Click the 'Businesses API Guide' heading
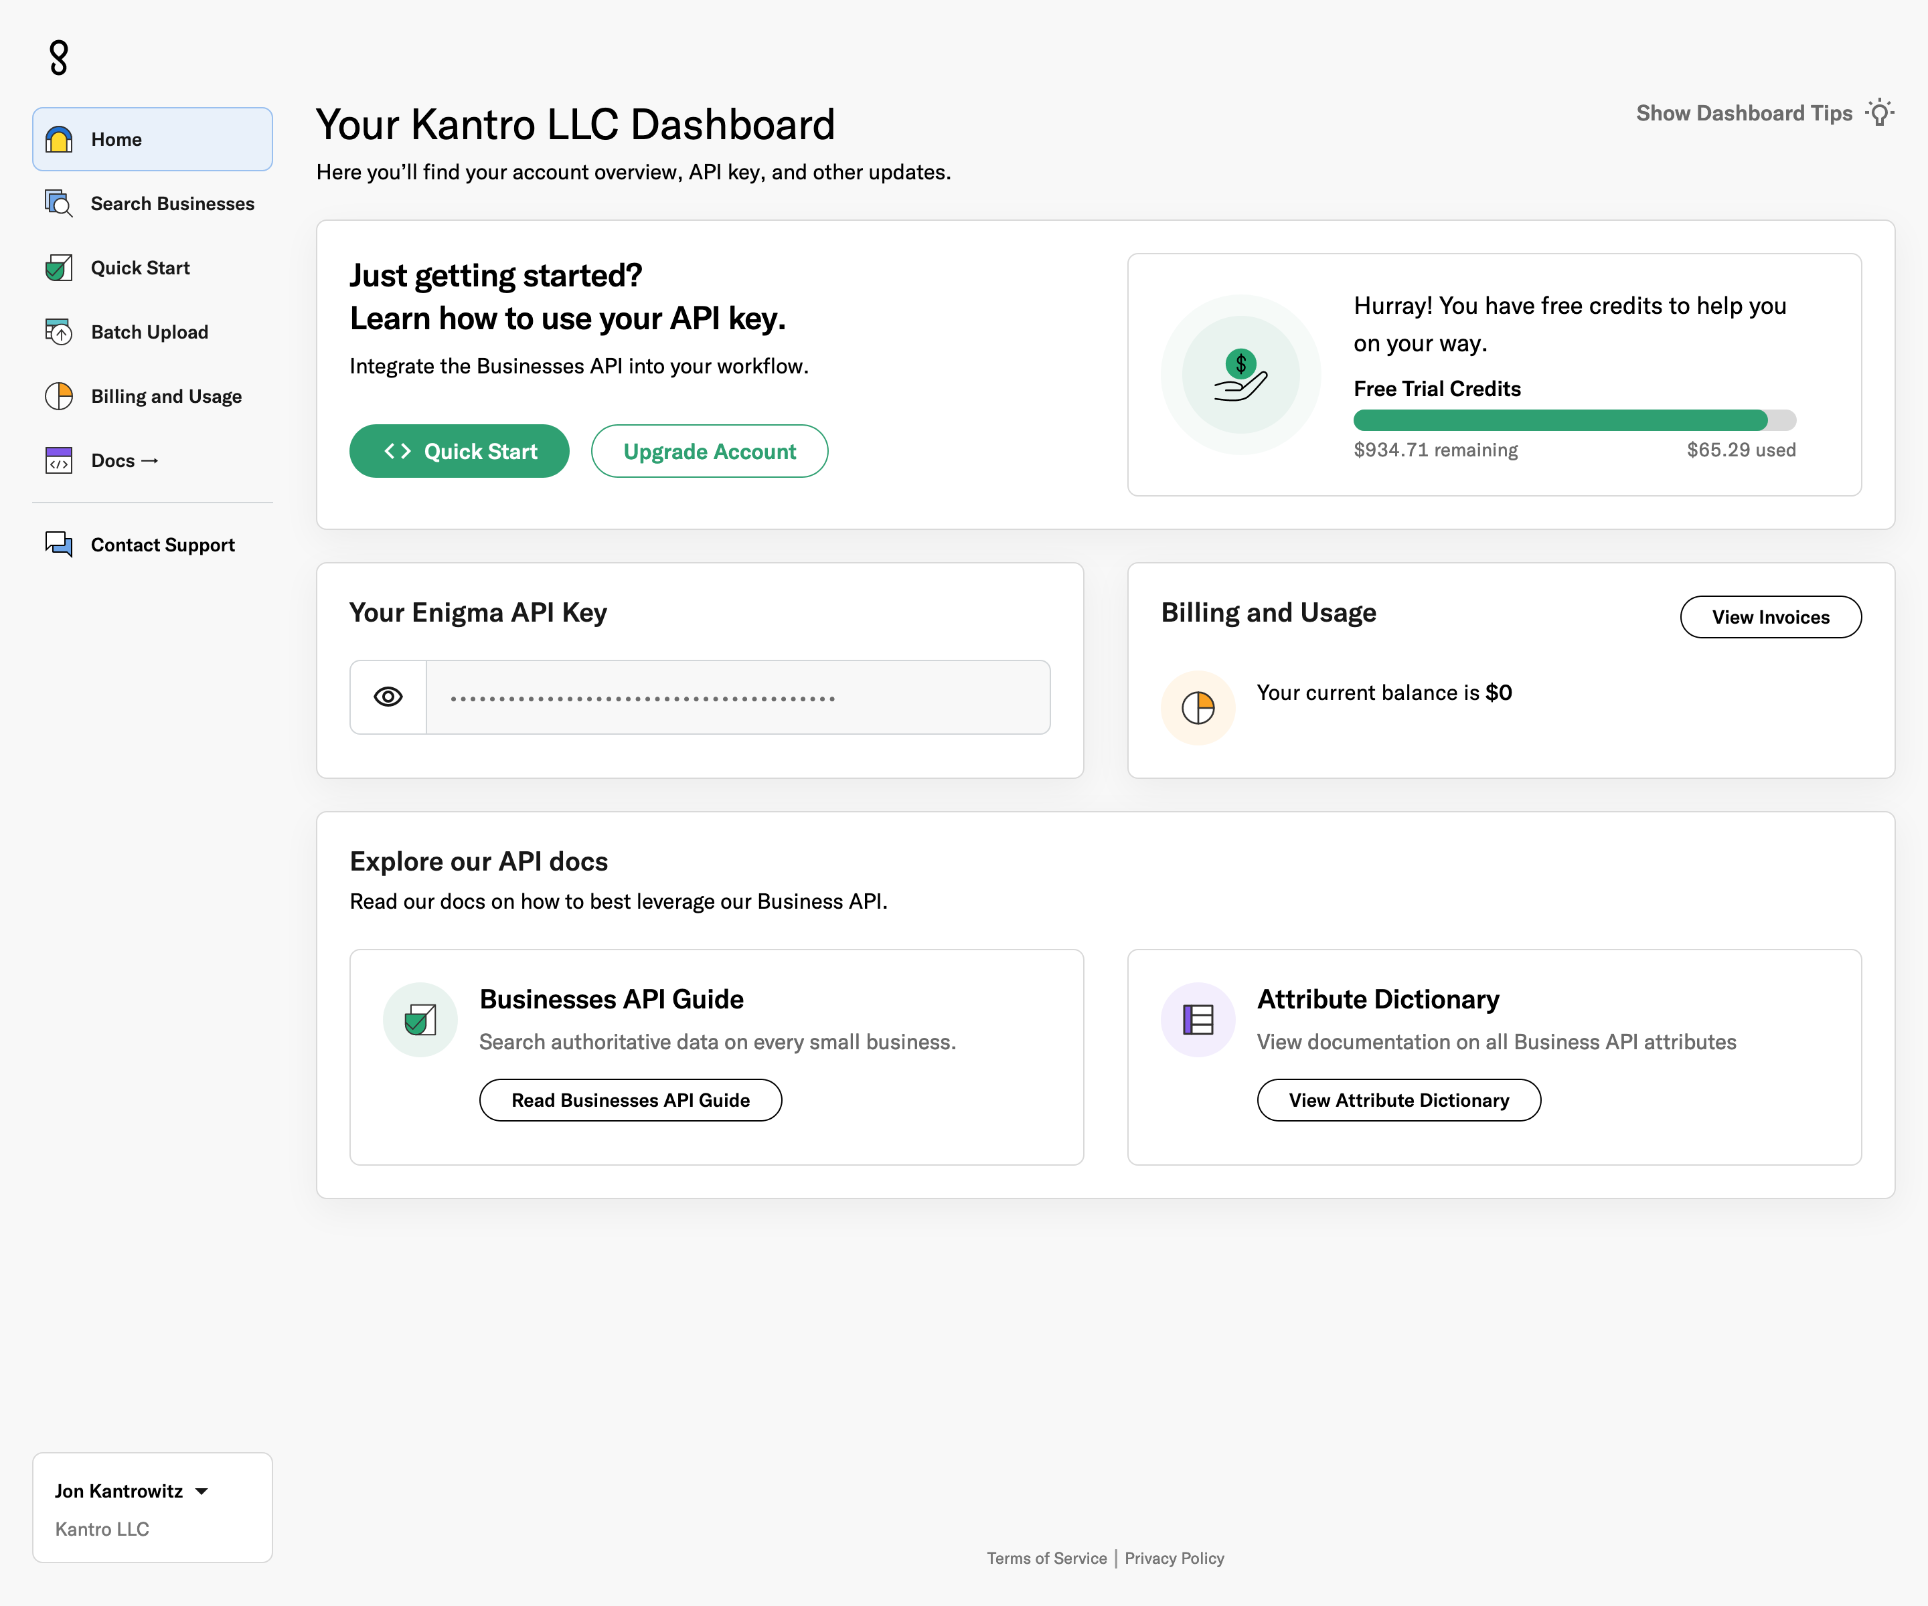This screenshot has width=1928, height=1606. [x=611, y=998]
